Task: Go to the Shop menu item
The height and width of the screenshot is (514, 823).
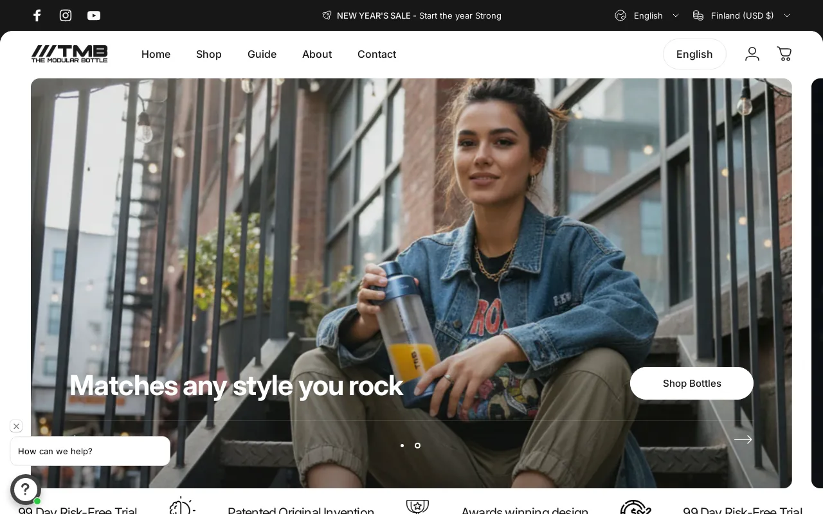Action: (x=209, y=54)
